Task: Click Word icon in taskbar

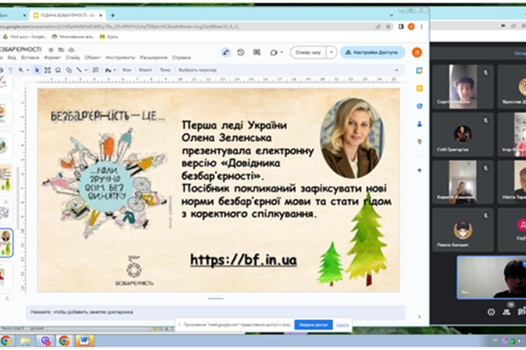Action: [84, 340]
